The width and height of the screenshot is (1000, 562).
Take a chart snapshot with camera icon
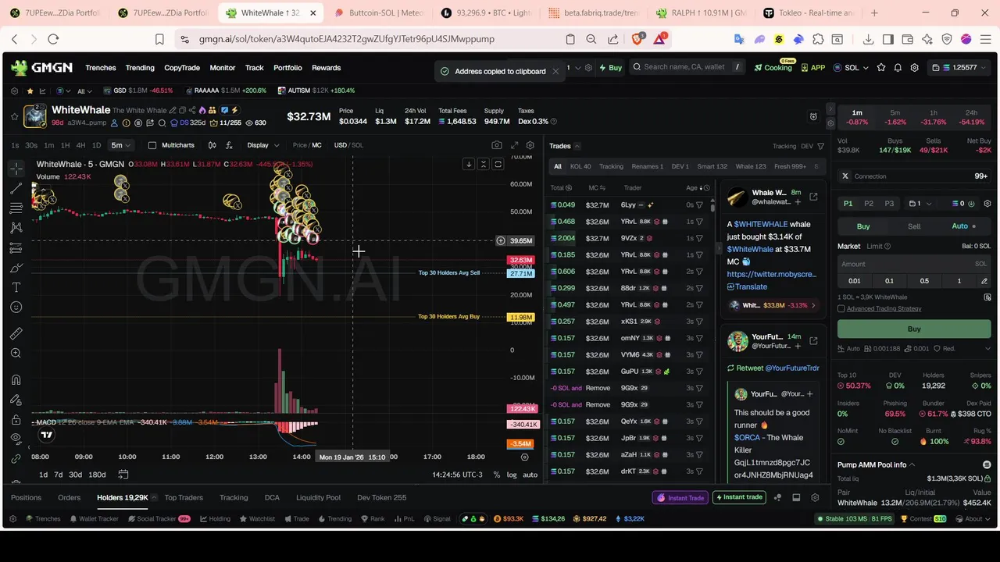(497, 145)
